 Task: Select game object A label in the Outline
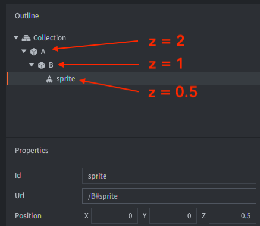pos(43,52)
